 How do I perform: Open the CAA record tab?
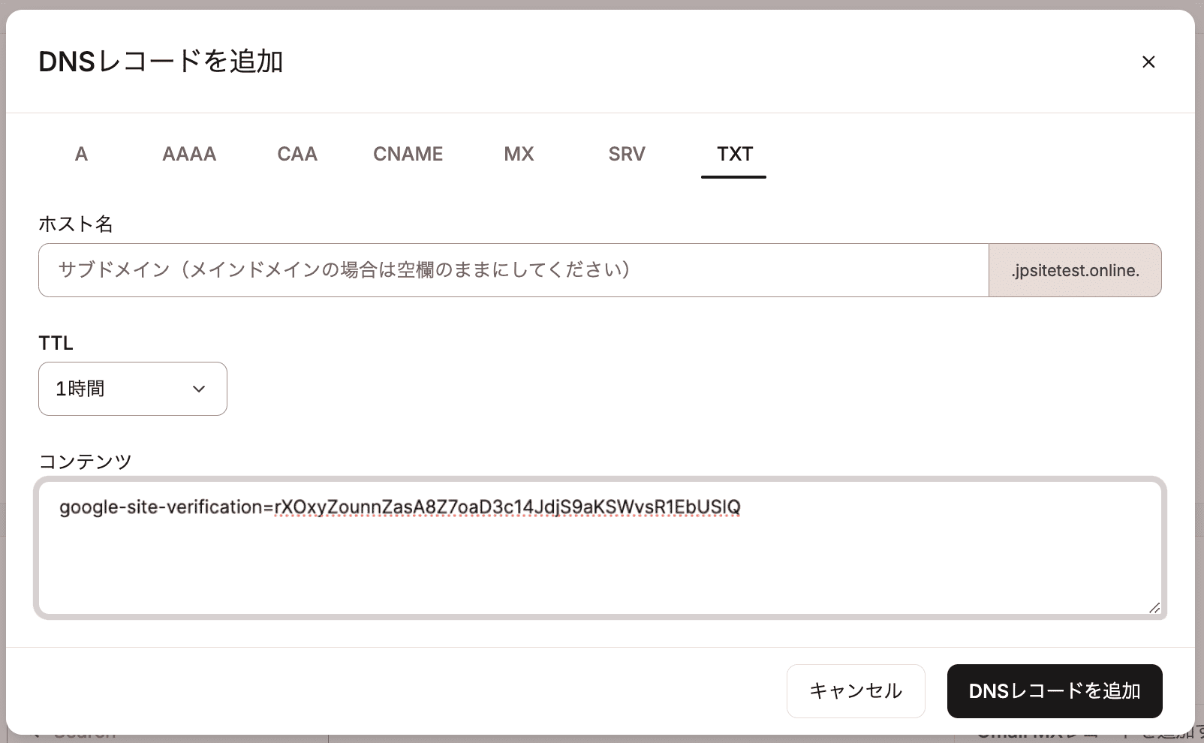(296, 154)
